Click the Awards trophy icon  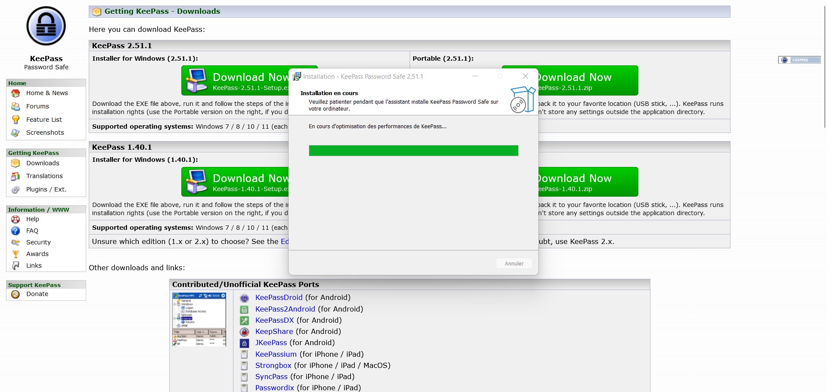click(16, 254)
